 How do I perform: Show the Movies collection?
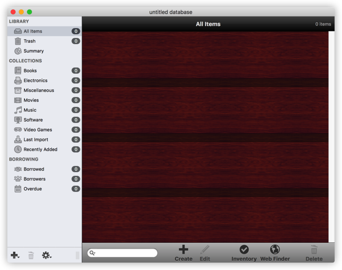click(31, 100)
